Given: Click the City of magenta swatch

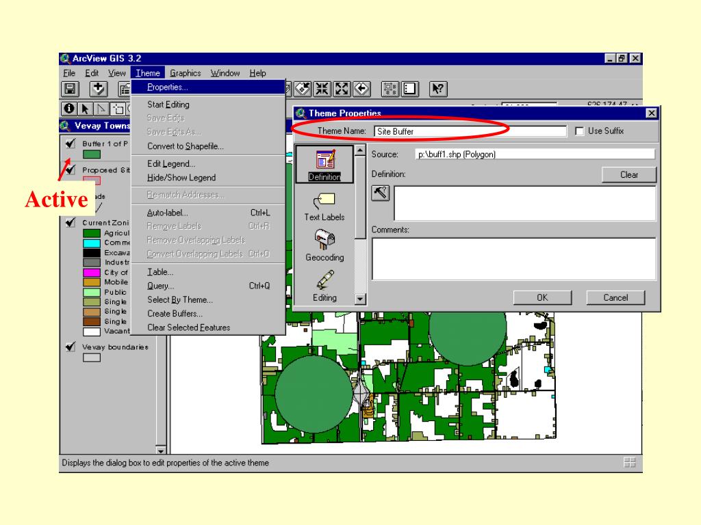Looking at the screenshot, I should 92,272.
